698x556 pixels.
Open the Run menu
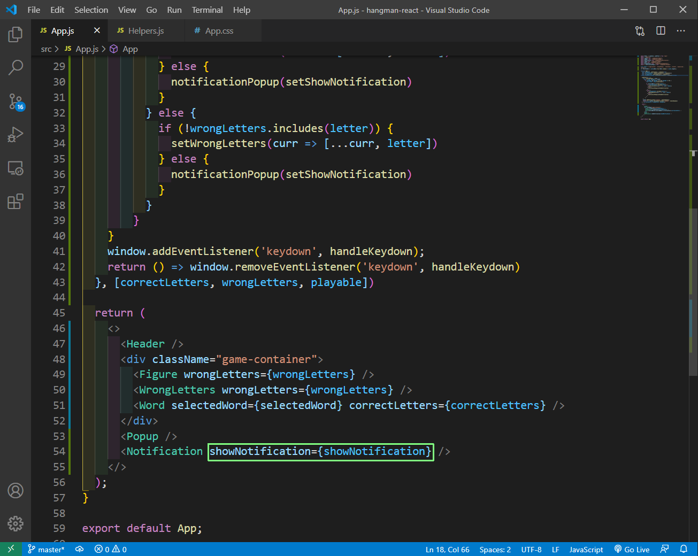174,10
